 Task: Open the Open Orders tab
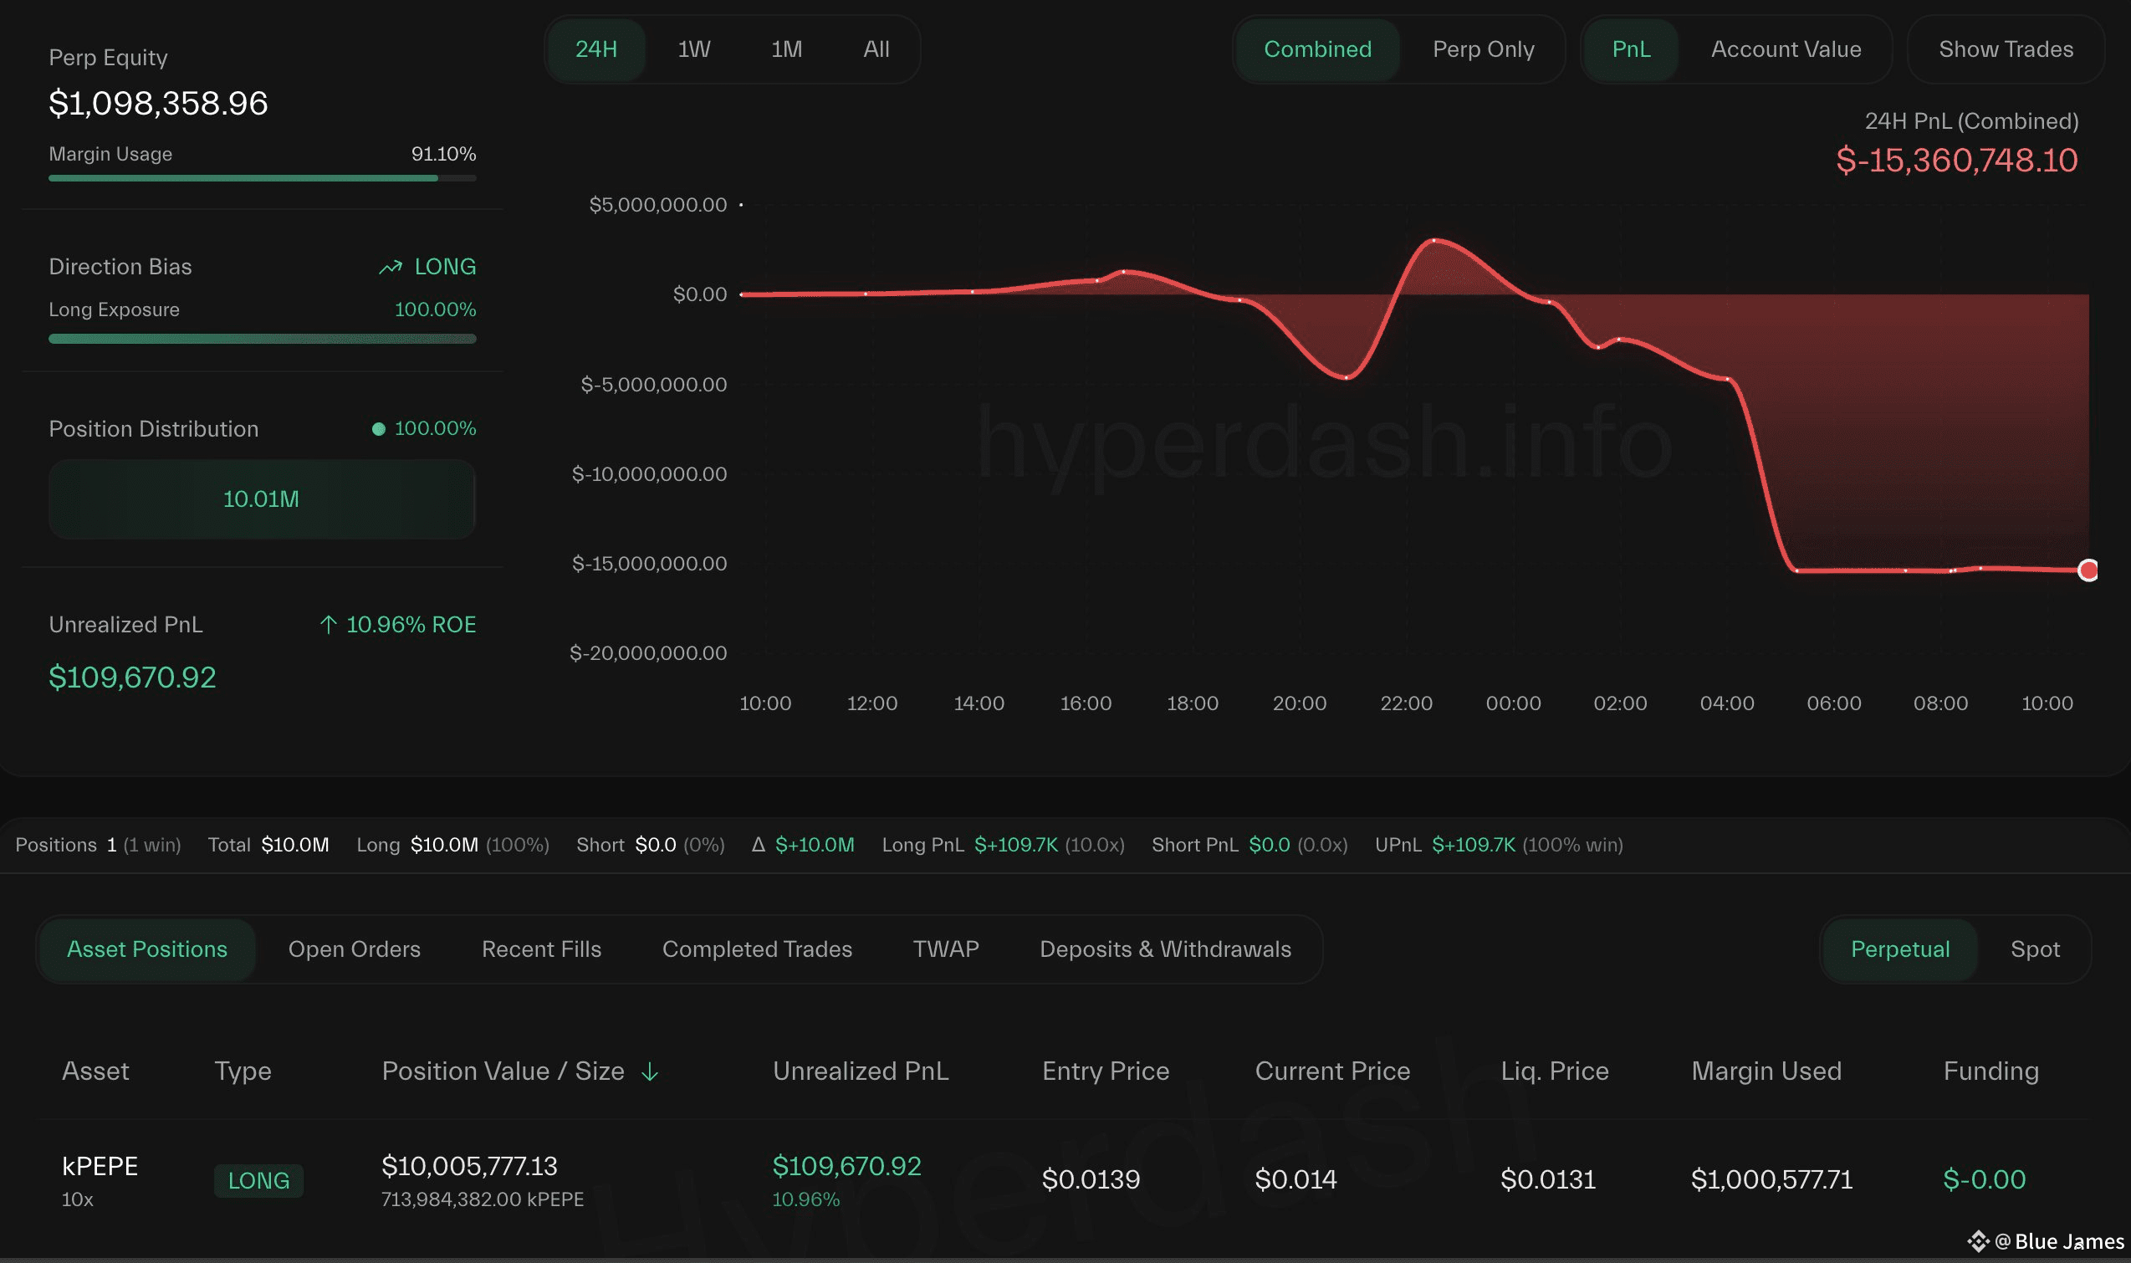354,949
